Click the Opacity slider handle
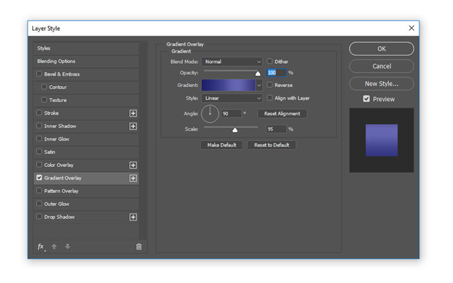Viewport: 453px width, 283px height. [257, 74]
